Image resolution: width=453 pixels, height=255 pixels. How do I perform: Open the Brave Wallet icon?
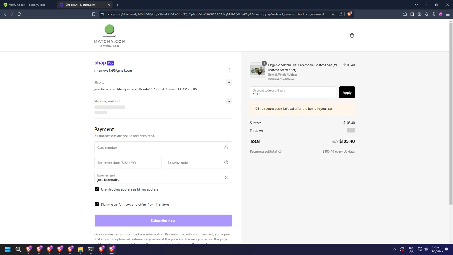(x=419, y=14)
